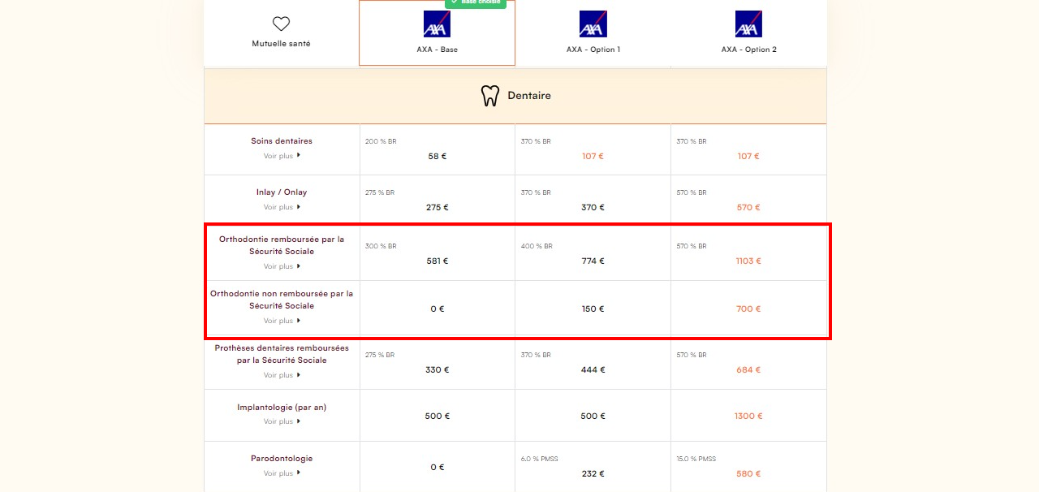
Task: Click the heart icon above Mutuelle santé
Action: tap(281, 24)
